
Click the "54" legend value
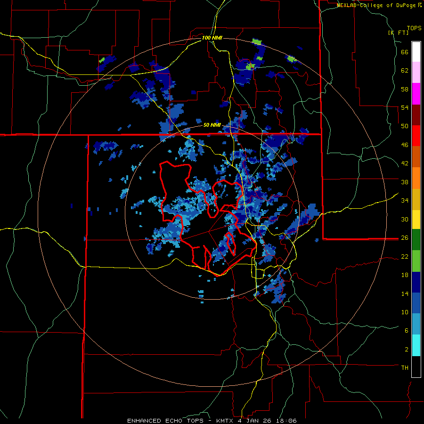[405, 107]
